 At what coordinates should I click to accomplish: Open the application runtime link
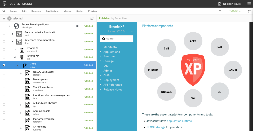pyautogui.click(x=180, y=121)
